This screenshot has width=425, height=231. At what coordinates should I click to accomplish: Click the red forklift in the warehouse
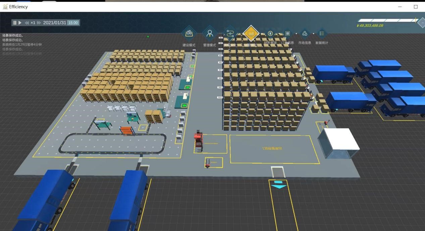[x=199, y=141]
